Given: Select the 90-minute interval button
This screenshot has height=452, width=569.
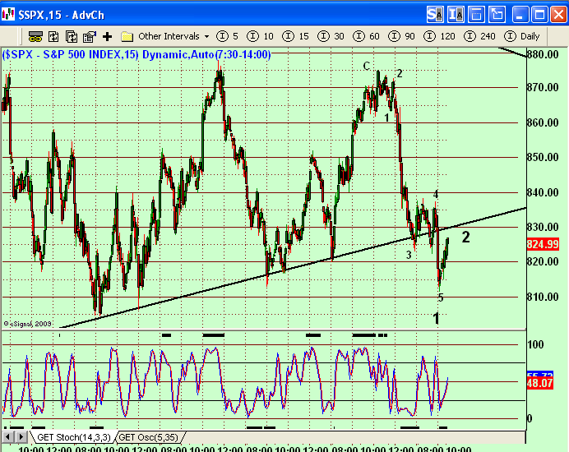Looking at the screenshot, I should (x=401, y=36).
